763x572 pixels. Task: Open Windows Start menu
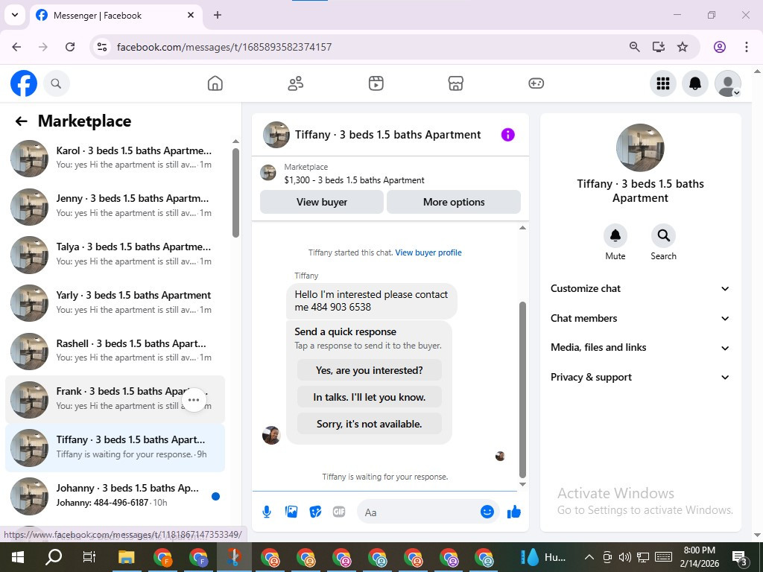click(x=18, y=557)
